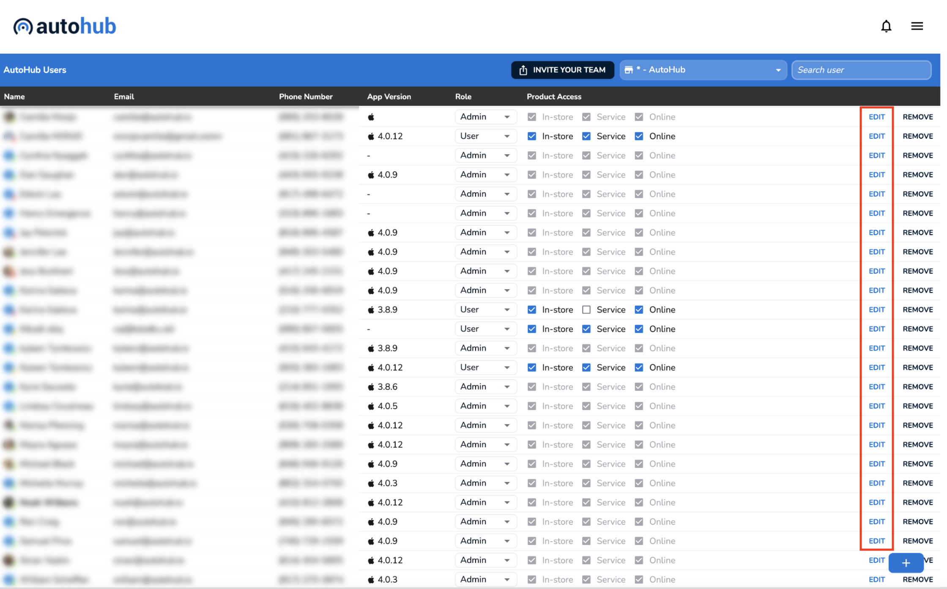Uncheck Online for first 4.0.12 User row
Screen dimensions: 947x589
(x=639, y=137)
